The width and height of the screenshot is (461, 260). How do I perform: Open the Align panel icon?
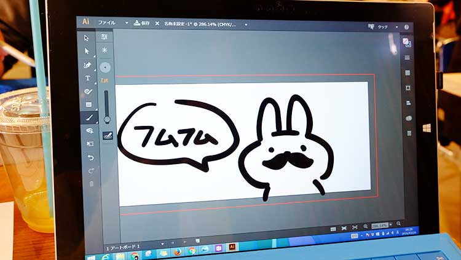(x=408, y=103)
